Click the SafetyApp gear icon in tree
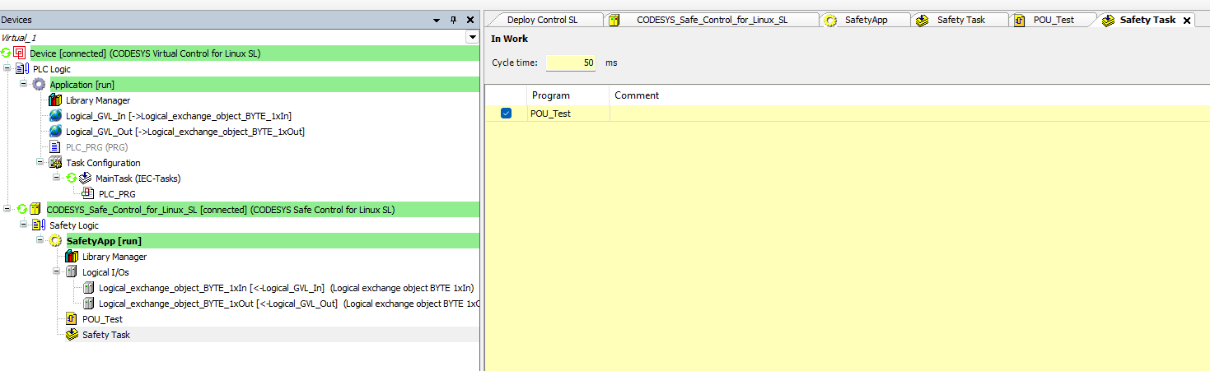 (x=55, y=241)
